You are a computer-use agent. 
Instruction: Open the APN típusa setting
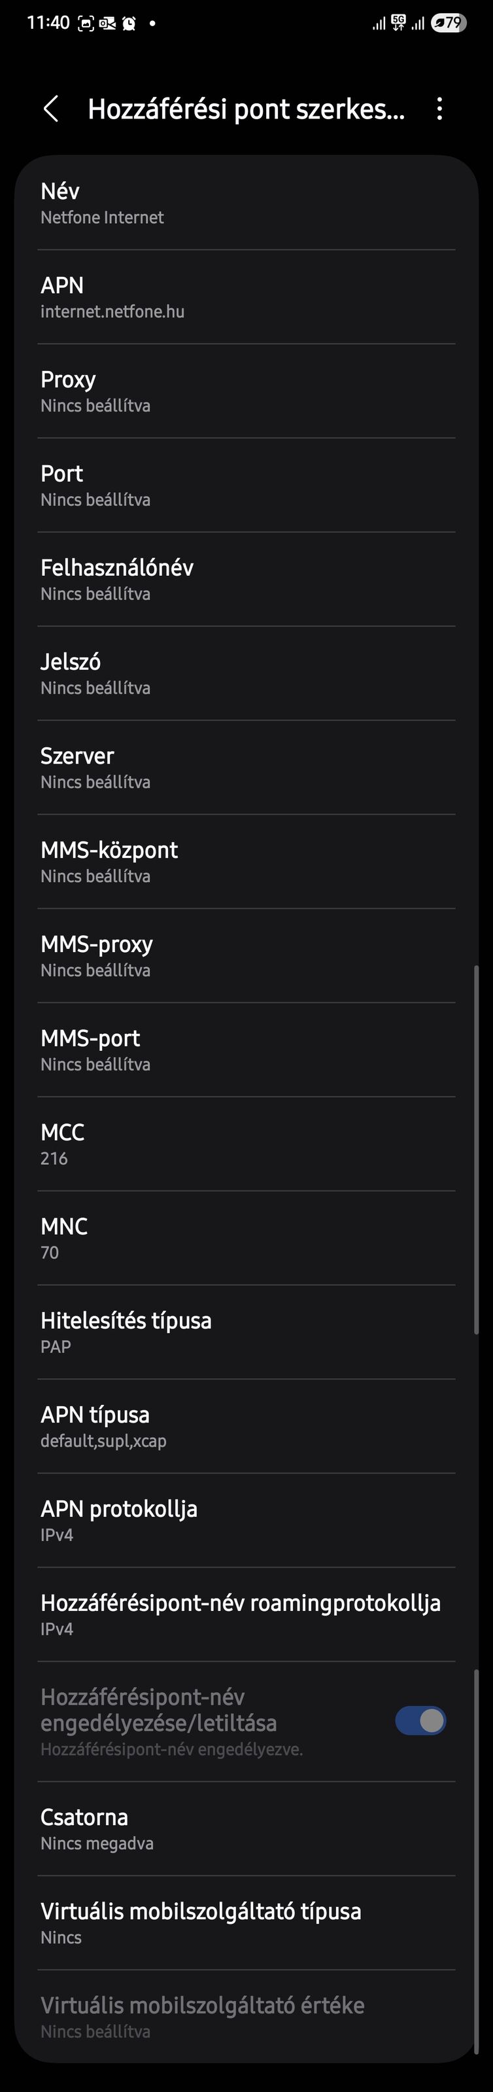[x=246, y=1426]
